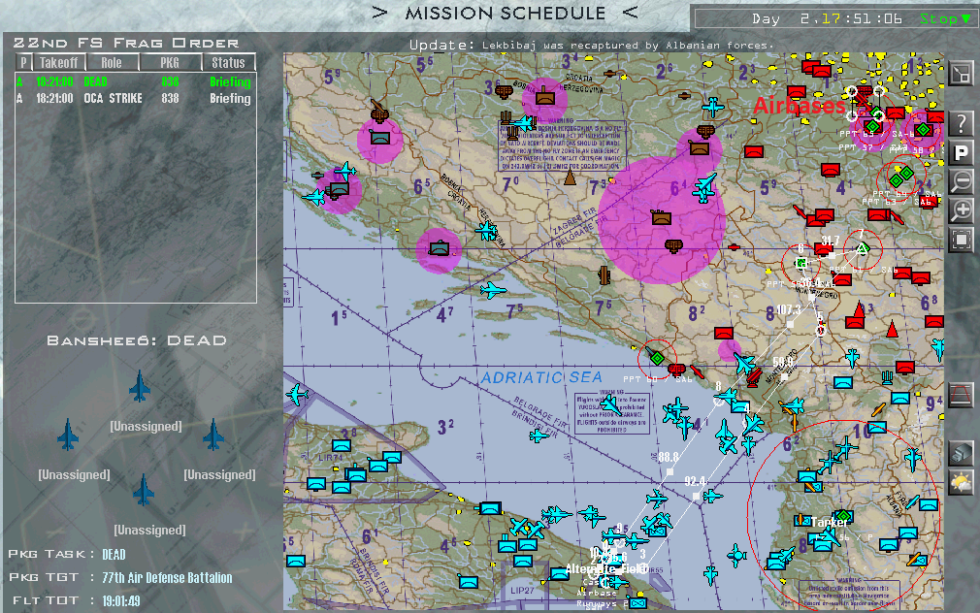Viewport: 980px width, 613px height.
Task: Click Unassigned label under right aircraft
Action: coord(220,475)
